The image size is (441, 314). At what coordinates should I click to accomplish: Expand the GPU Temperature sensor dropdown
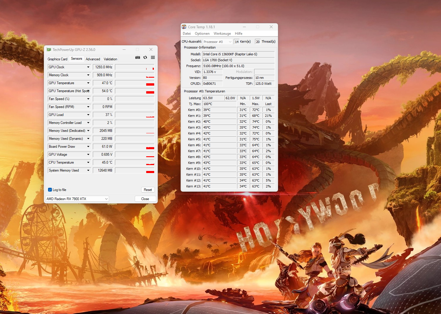pos(88,83)
